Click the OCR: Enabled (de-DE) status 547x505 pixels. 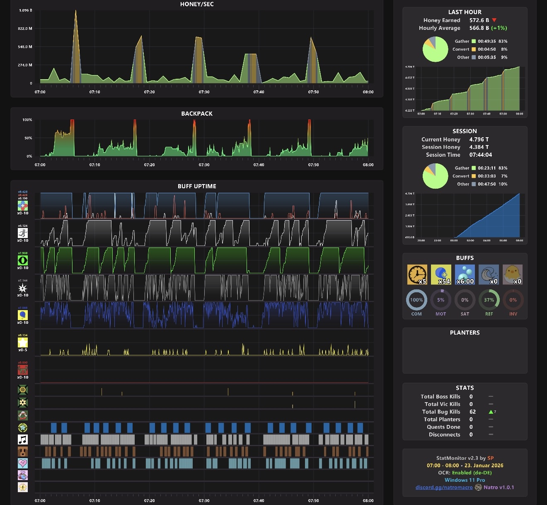465,473
